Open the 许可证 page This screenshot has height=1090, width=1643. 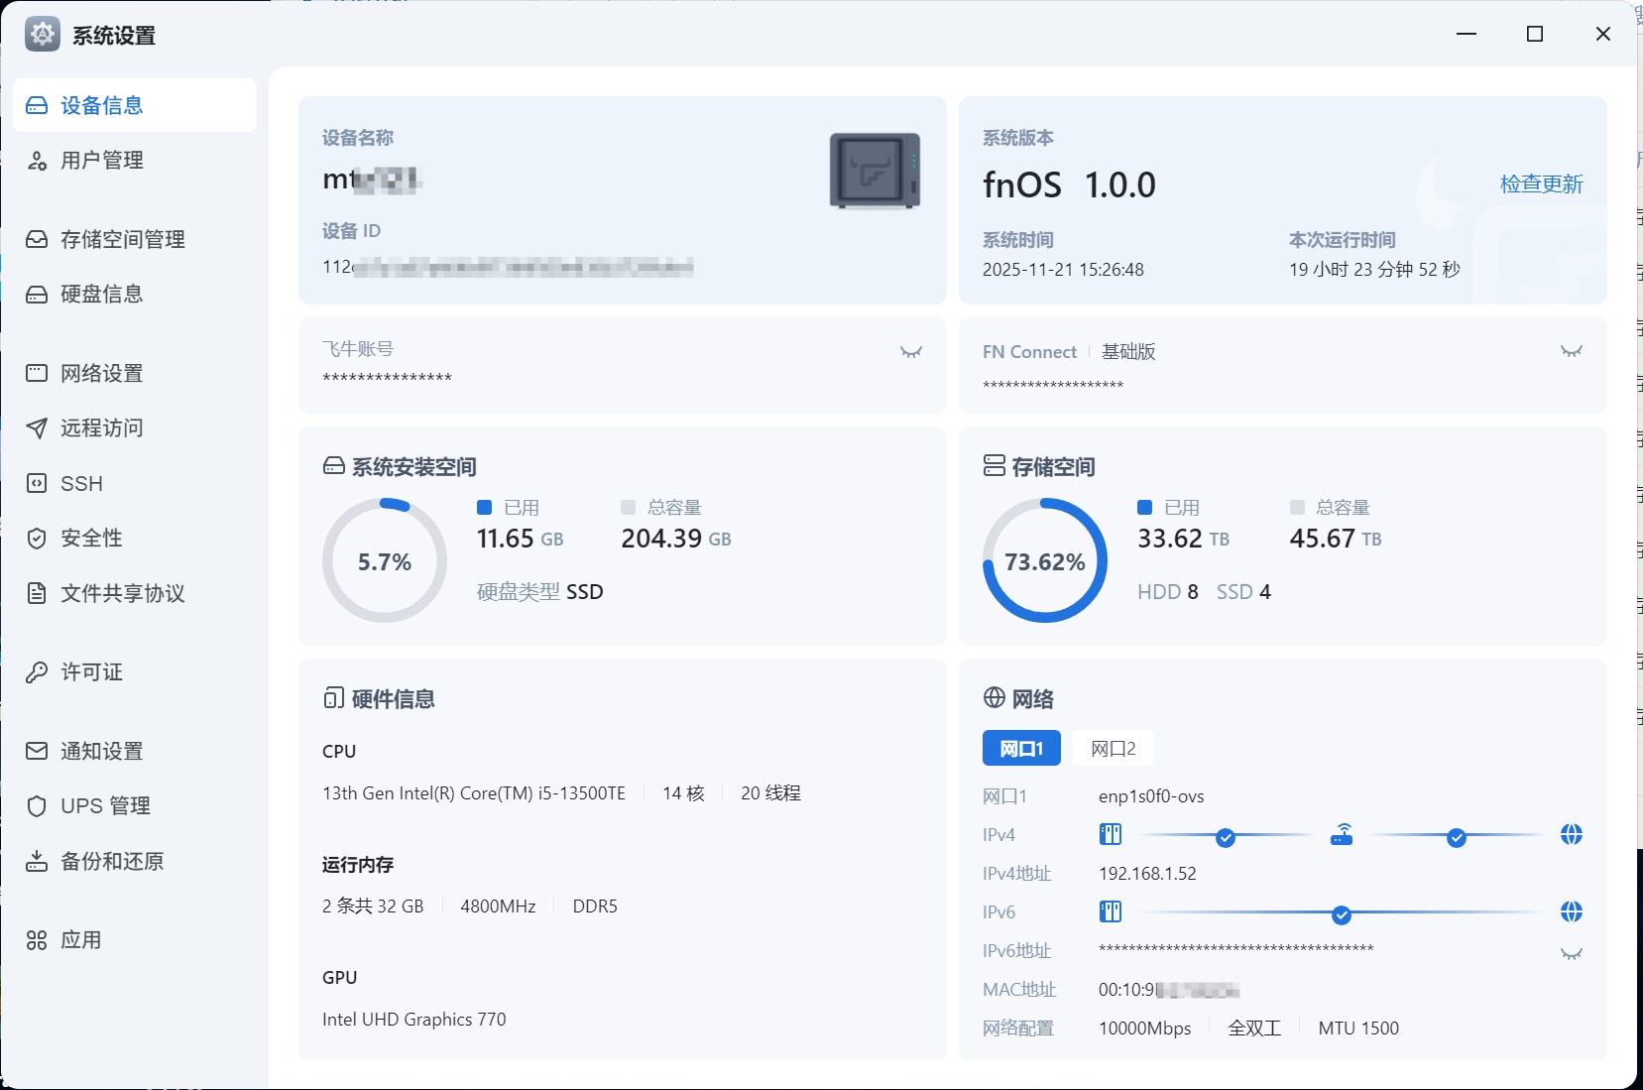coord(91,672)
